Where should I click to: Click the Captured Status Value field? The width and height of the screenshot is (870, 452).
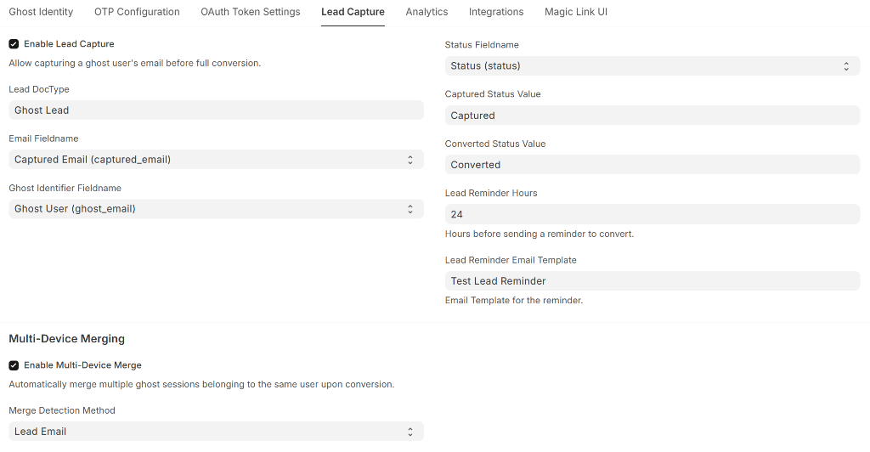(x=652, y=116)
